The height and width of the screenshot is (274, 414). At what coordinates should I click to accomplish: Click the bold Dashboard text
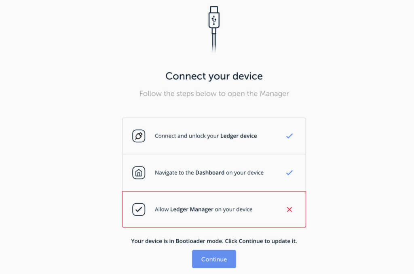(210, 173)
